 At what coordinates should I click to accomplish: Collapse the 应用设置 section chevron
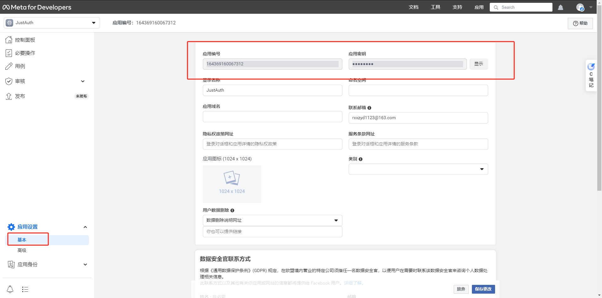[x=85, y=227]
